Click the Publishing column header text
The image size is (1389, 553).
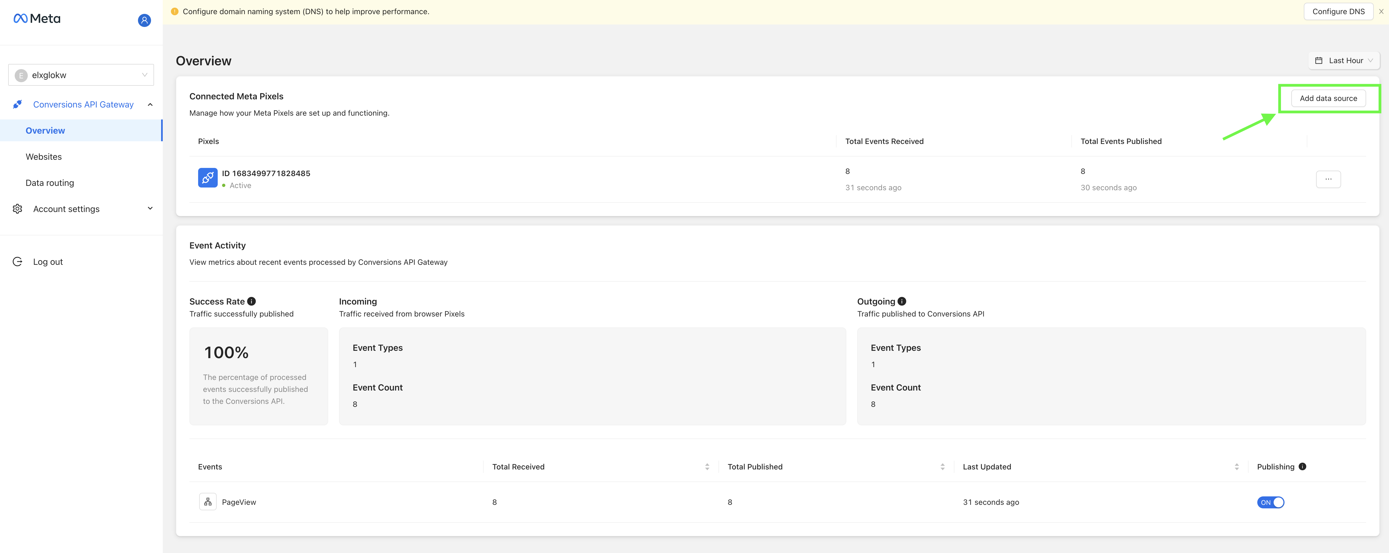click(1275, 467)
